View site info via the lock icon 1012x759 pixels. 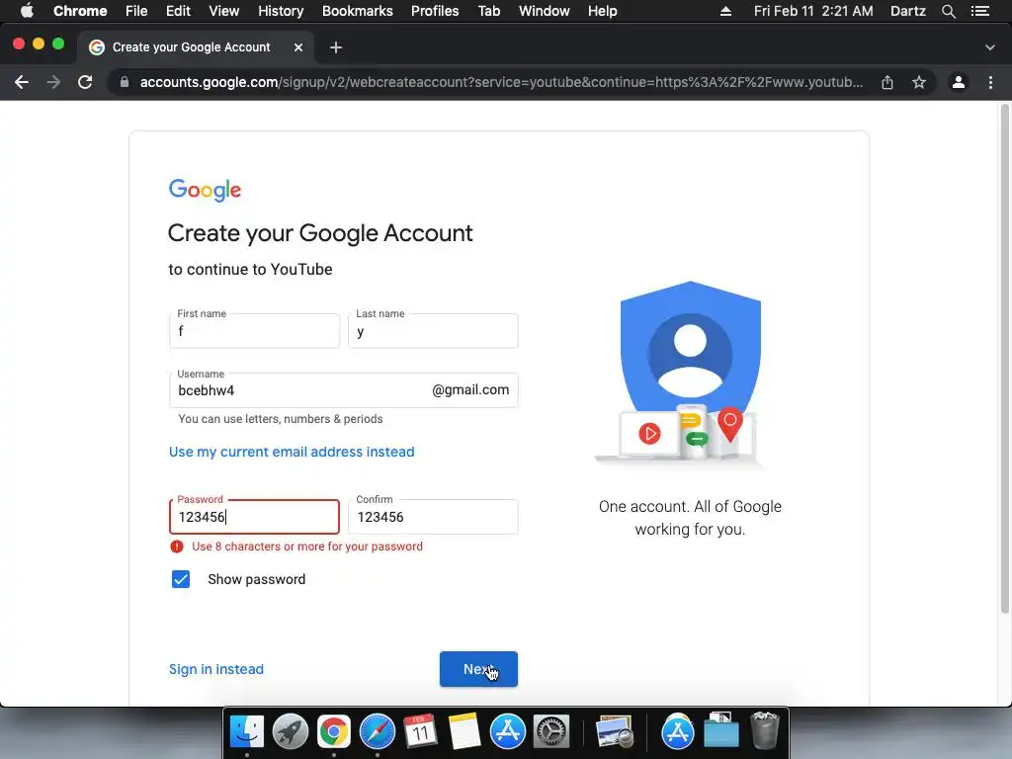coord(125,82)
